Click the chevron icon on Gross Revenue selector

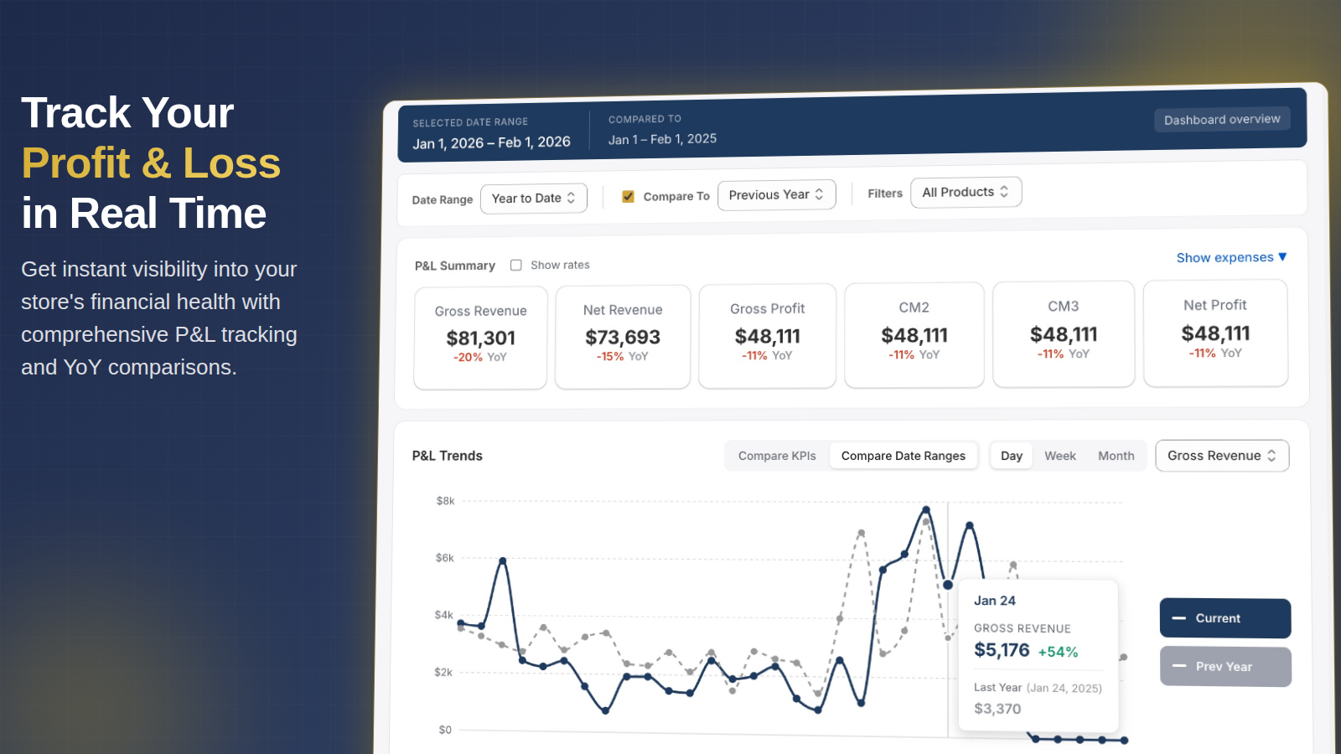[x=1271, y=455]
